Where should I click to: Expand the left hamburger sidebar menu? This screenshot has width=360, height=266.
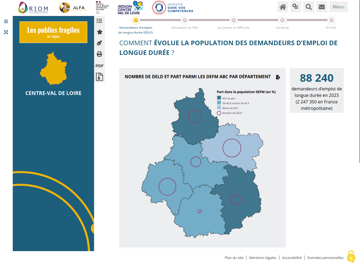coord(6,21)
